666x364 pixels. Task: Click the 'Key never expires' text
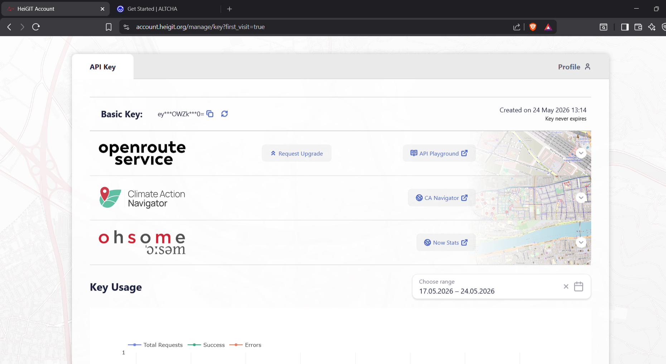(566, 119)
